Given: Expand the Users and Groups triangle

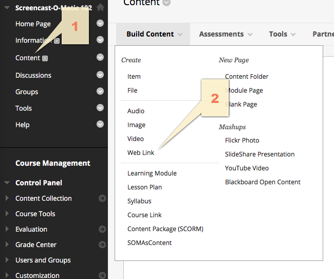Looking at the screenshot, I should pos(7,259).
